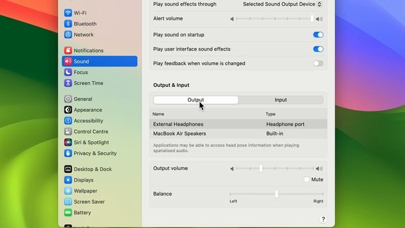Click the Control Centre label
Viewport: 405px width, 228px height.
(x=91, y=131)
